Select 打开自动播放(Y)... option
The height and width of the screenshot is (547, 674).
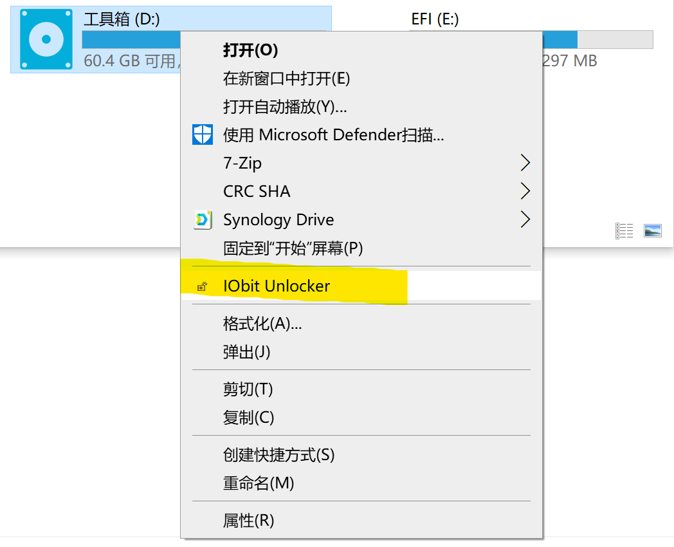point(285,107)
